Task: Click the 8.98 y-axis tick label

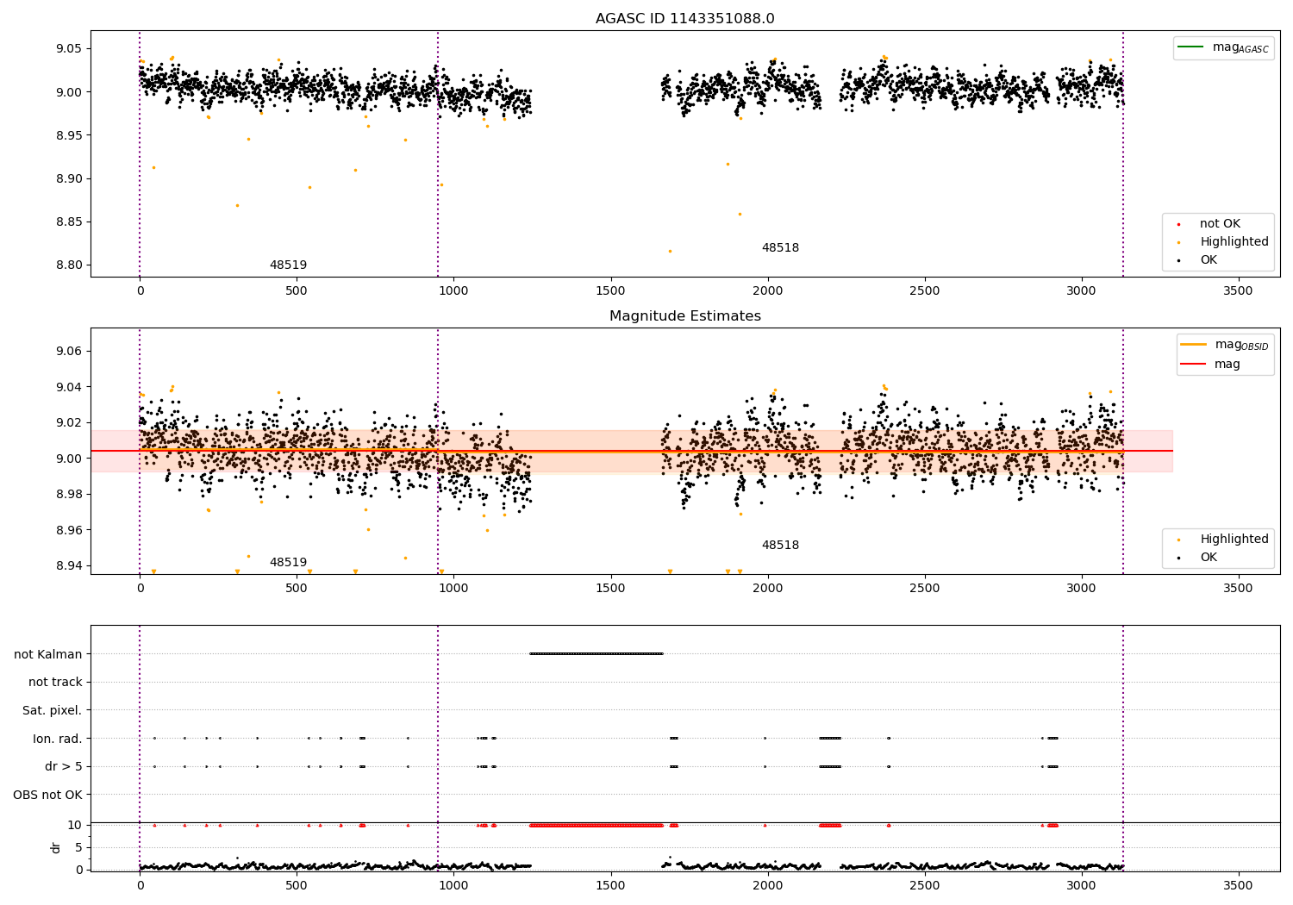Action: [69, 494]
